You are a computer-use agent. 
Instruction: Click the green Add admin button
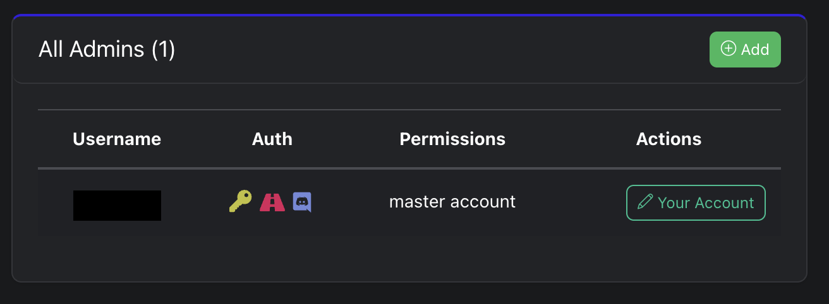745,49
